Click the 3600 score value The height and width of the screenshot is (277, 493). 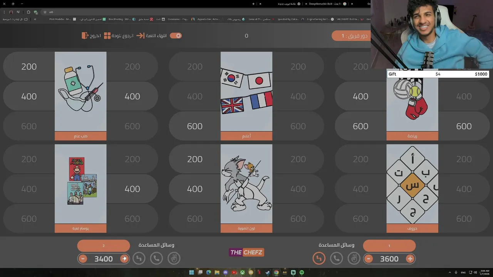pos(389,259)
